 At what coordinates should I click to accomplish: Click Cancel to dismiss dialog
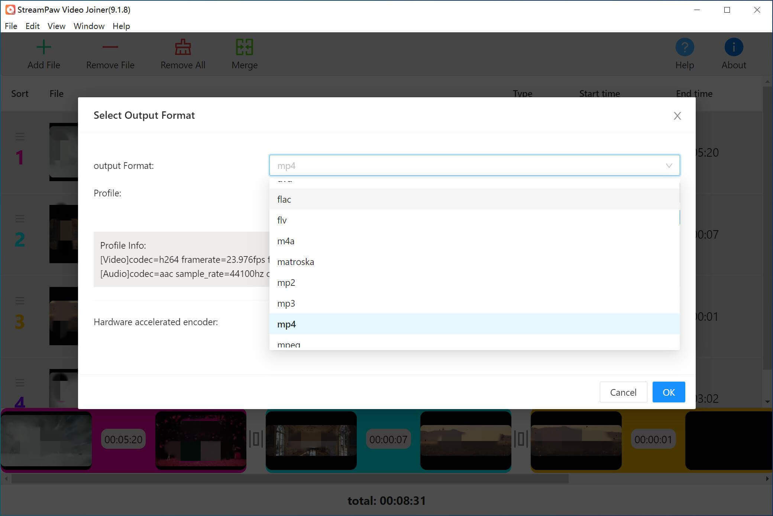click(623, 392)
